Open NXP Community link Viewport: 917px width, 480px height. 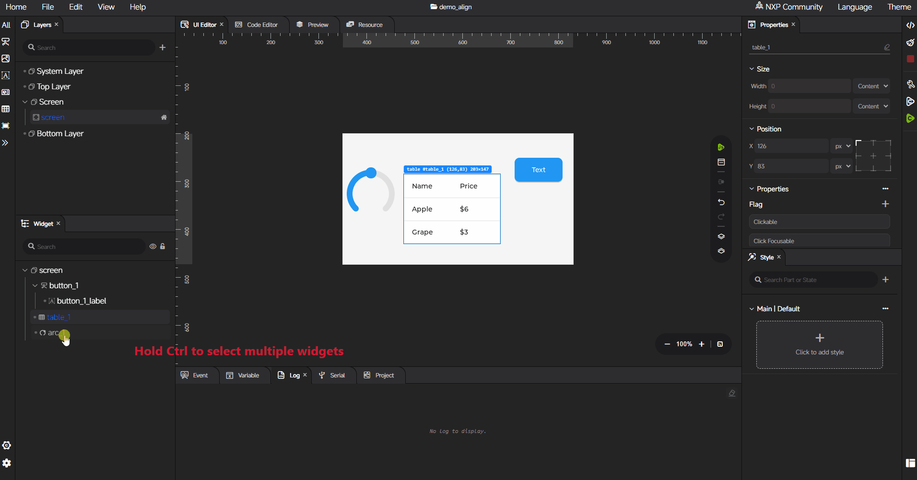click(x=789, y=7)
